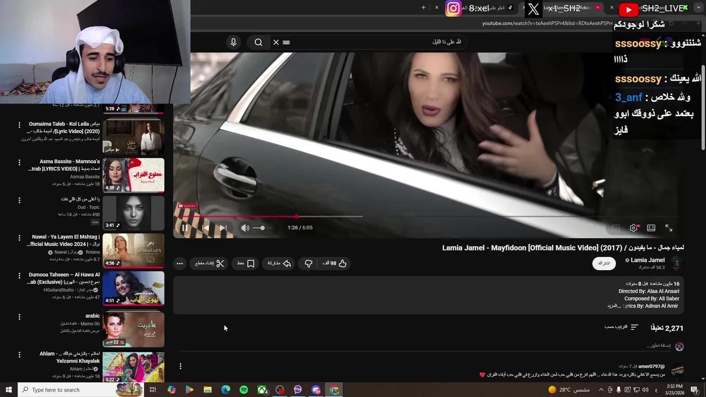The height and width of the screenshot is (397, 706).
Task: Play Ahlam - Yelzamni Khayalek thumbnail
Action: coord(133,367)
